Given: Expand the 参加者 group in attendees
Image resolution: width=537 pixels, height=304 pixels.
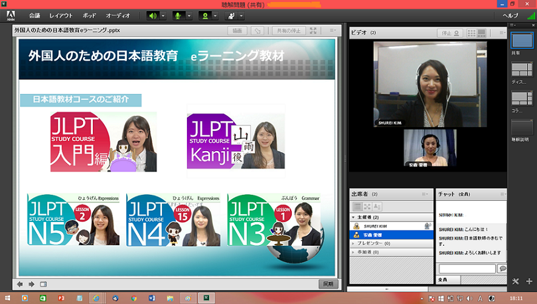Looking at the screenshot, I should (x=354, y=252).
